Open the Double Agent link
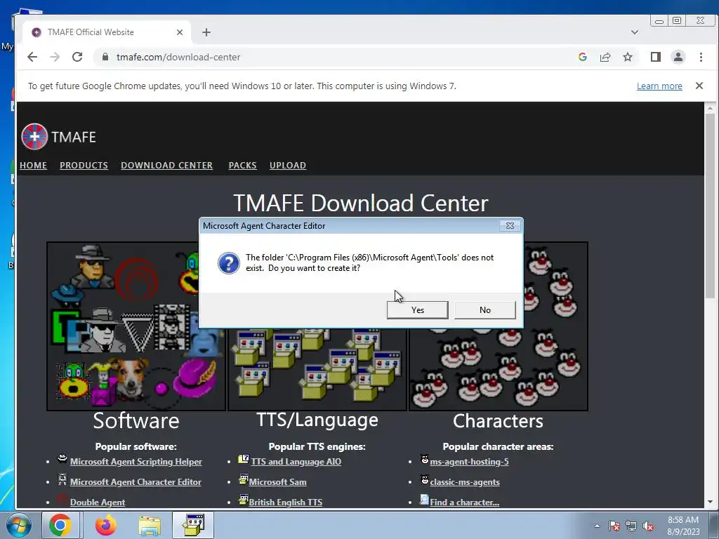 97,502
